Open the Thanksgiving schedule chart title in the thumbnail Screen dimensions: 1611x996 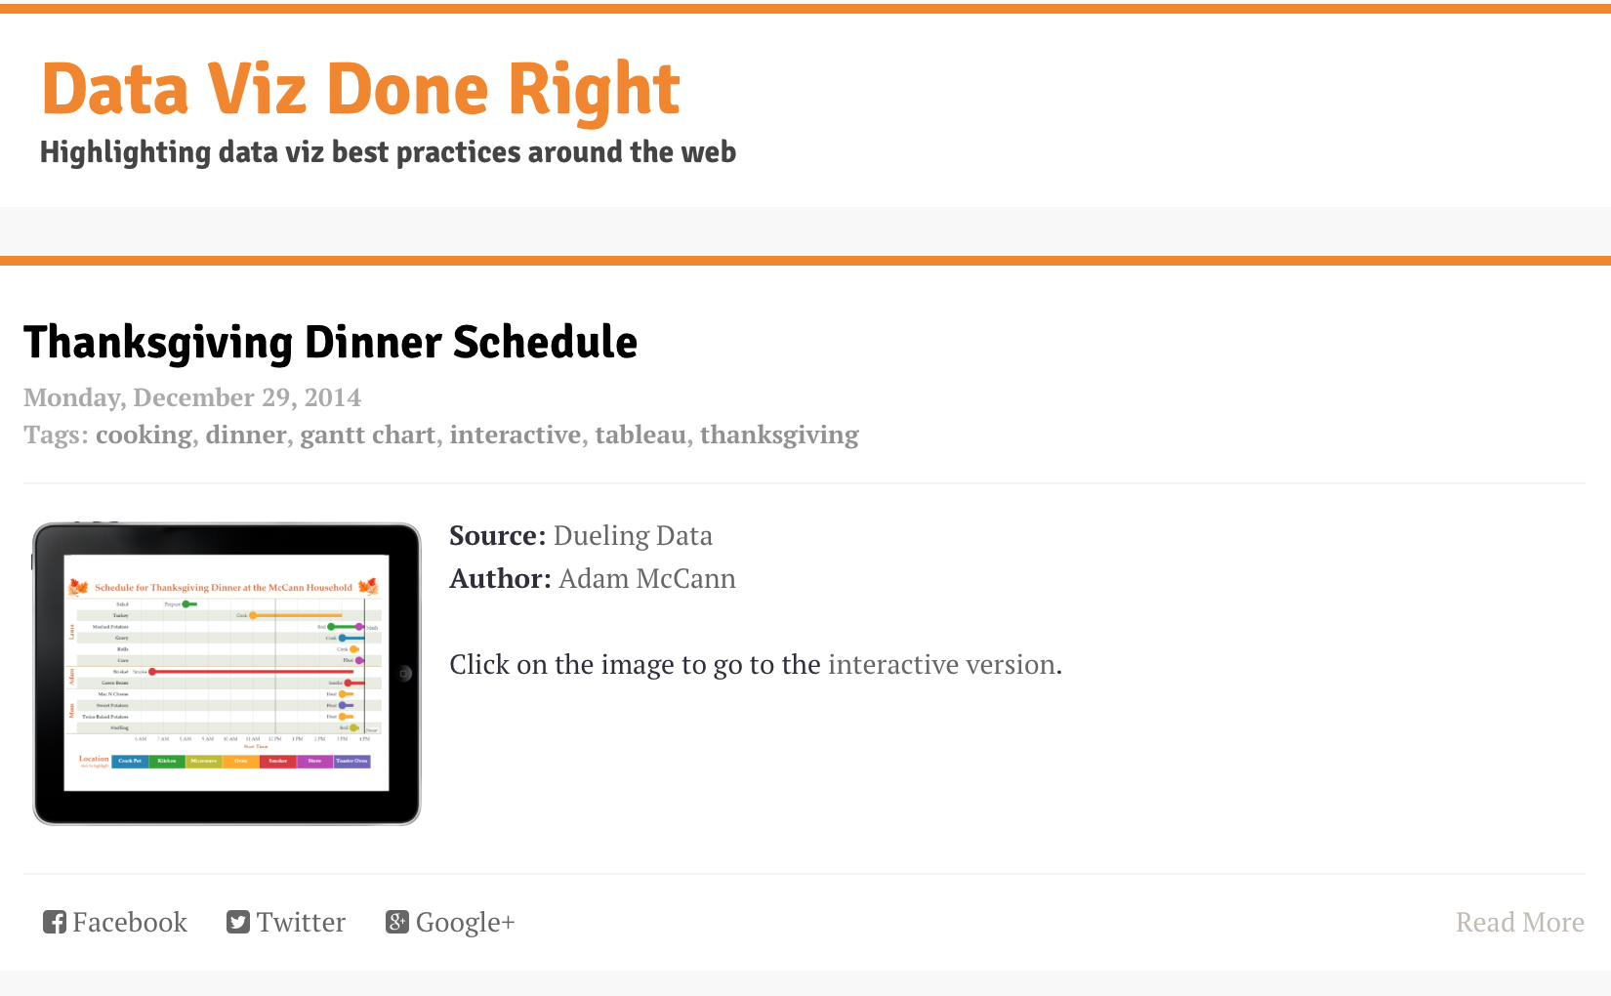coord(223,588)
